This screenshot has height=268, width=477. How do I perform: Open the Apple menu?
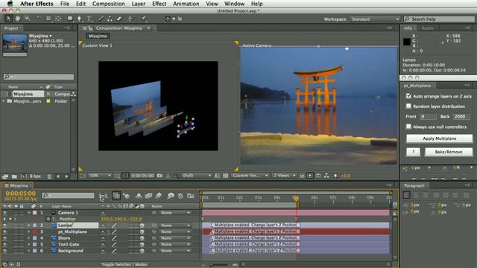point(10,4)
